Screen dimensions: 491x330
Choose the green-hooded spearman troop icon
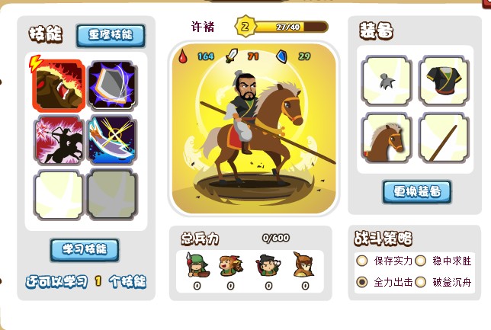197,265
